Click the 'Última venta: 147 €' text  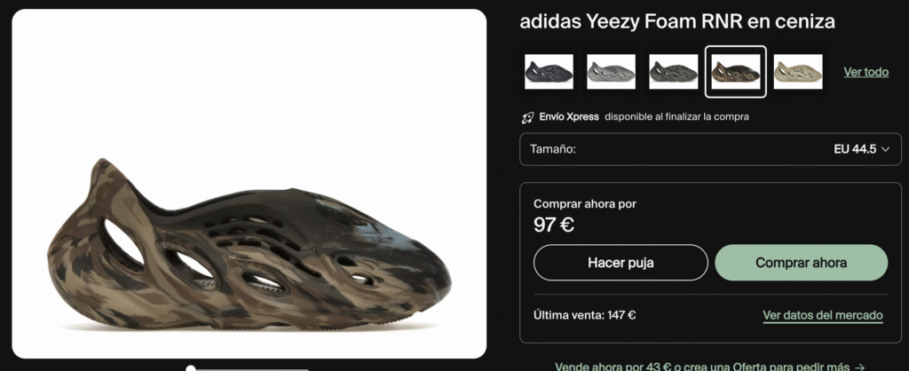(x=584, y=315)
